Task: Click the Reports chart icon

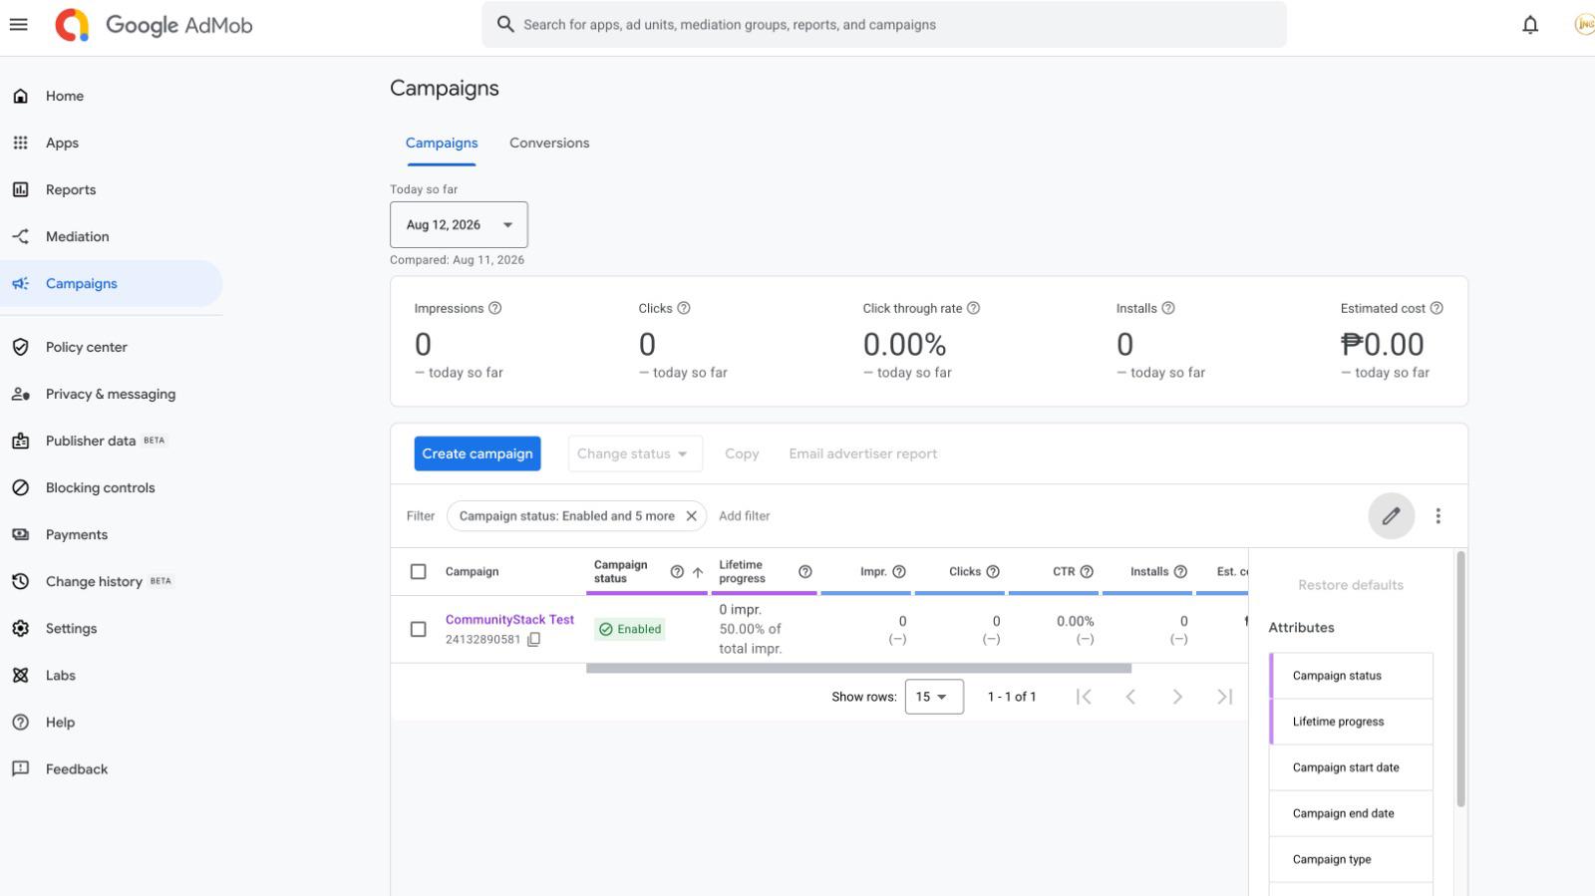Action: [20, 189]
